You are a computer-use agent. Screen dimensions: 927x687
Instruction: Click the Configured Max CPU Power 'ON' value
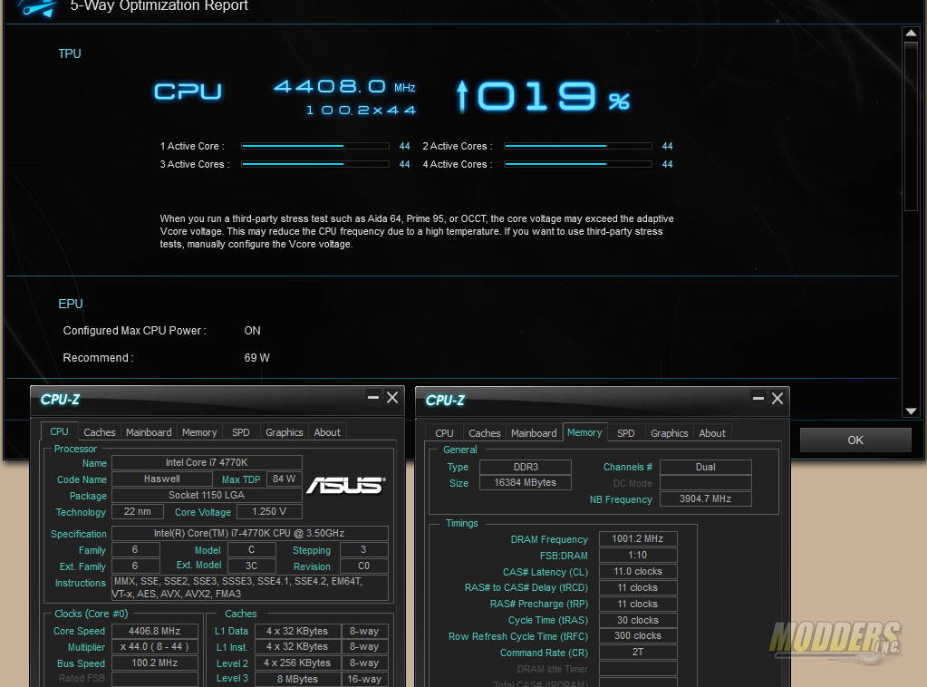[x=252, y=331]
